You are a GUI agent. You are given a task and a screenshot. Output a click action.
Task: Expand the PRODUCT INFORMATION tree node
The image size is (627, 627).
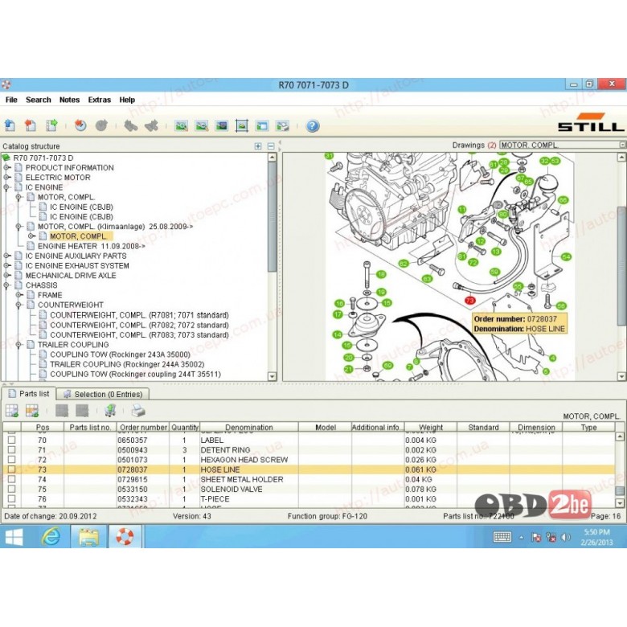coord(6,167)
